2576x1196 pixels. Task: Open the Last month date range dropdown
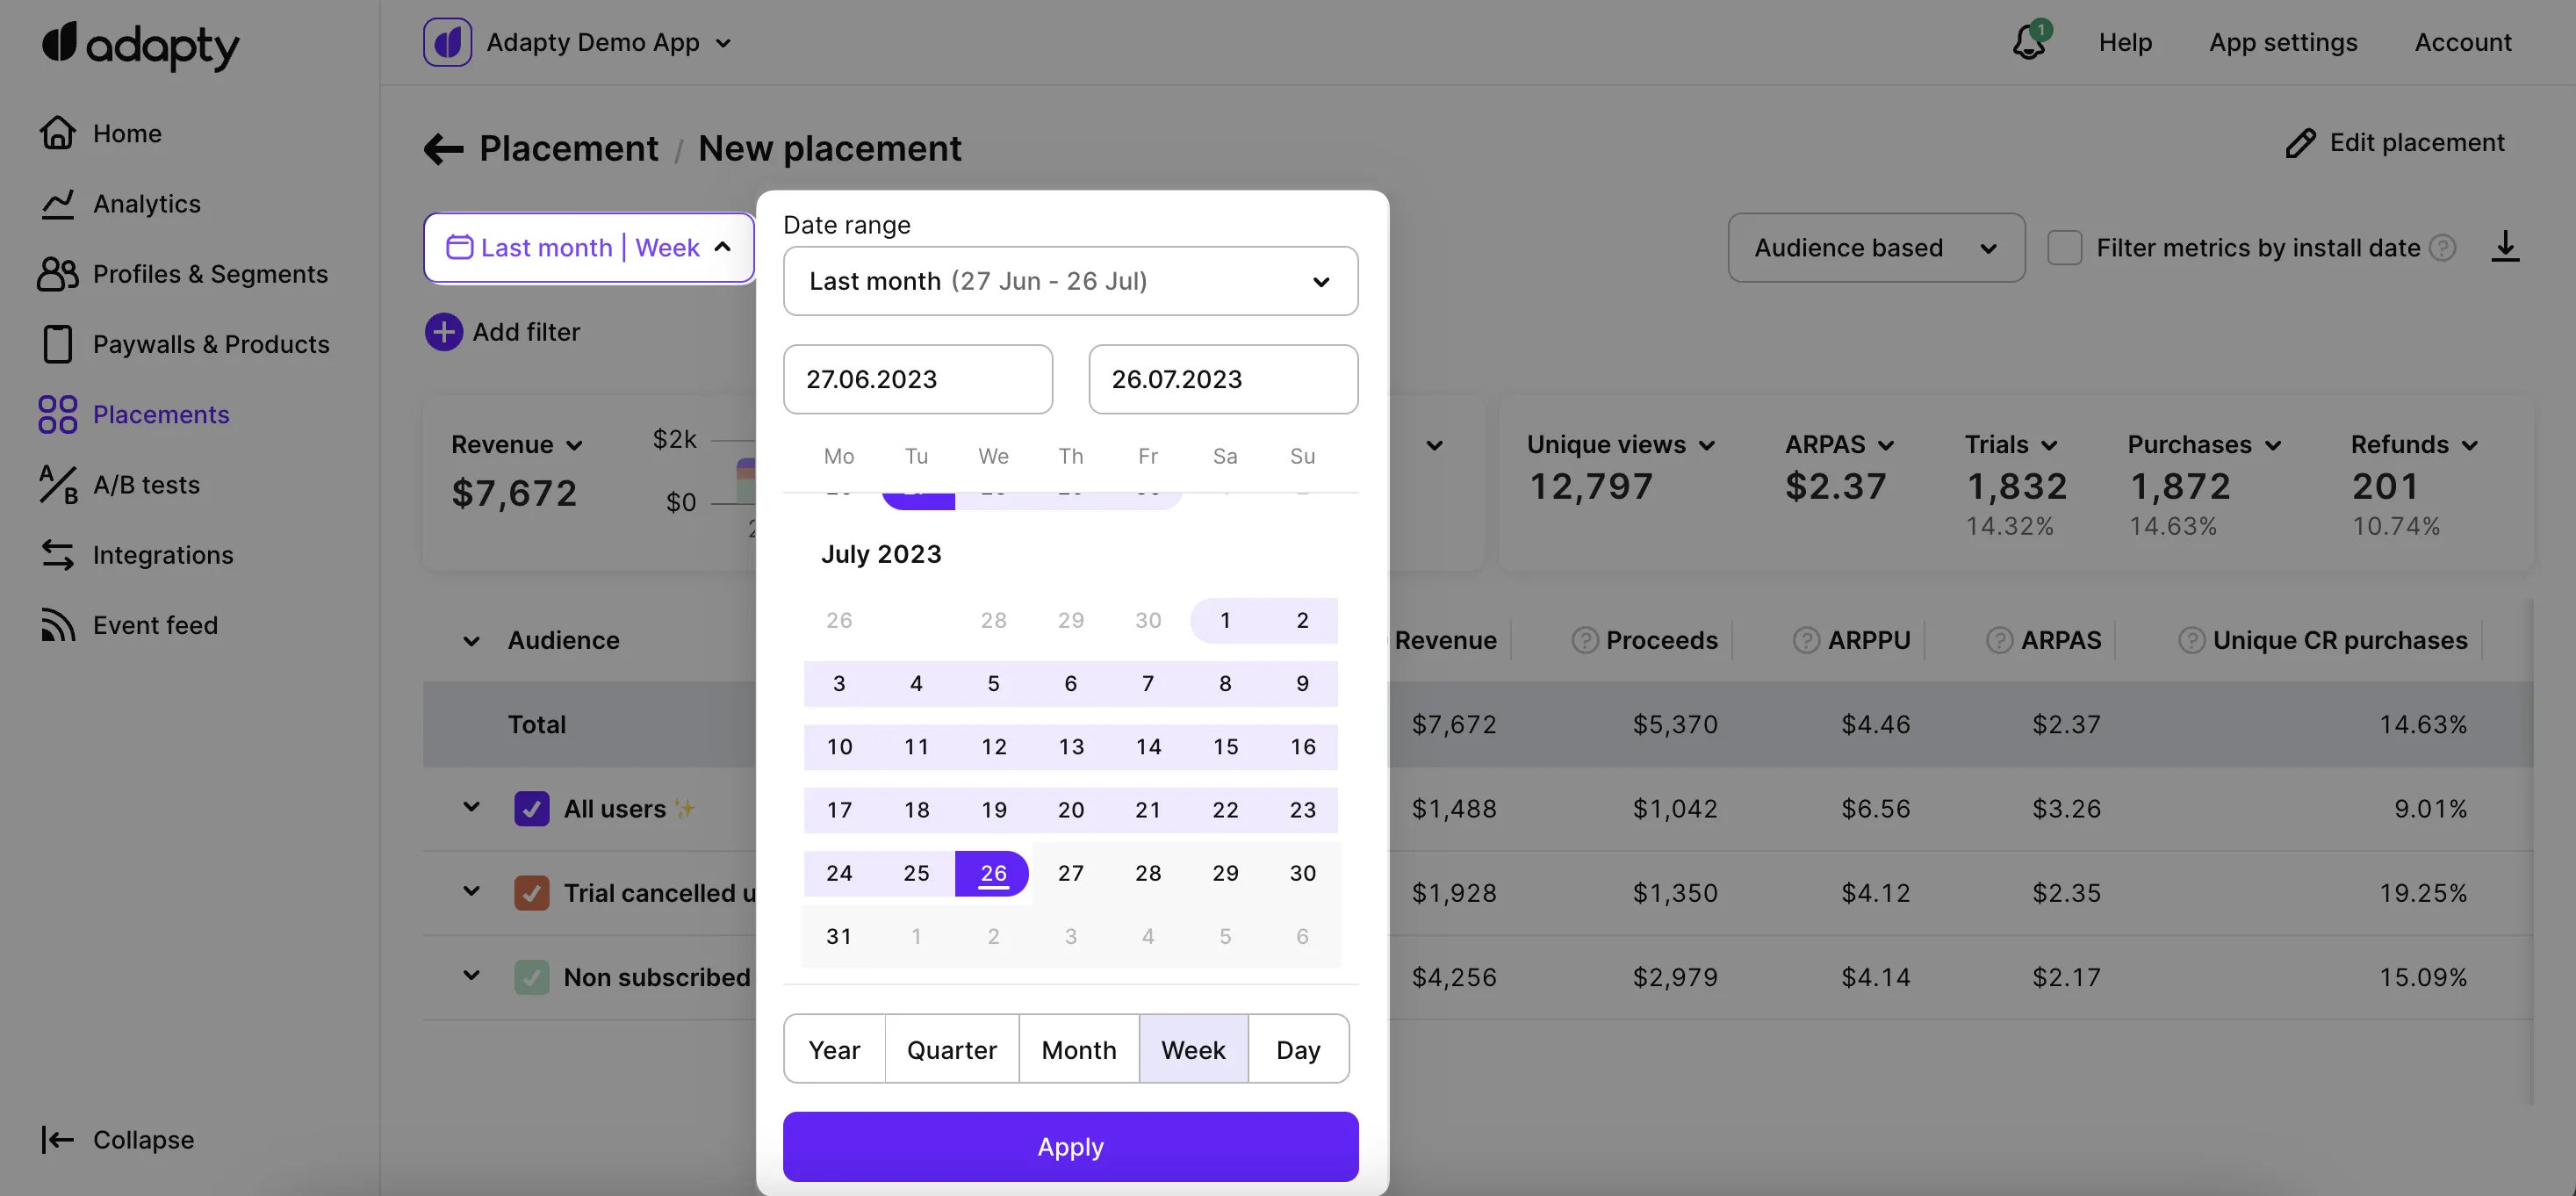click(1070, 281)
